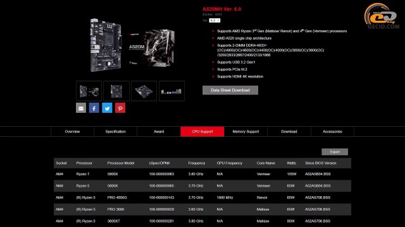Click the Since BIOS Version column header

tap(321, 163)
